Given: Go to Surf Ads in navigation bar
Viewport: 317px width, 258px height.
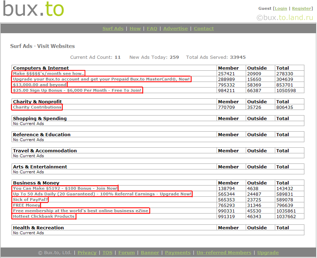Looking at the screenshot, I should (113, 29).
